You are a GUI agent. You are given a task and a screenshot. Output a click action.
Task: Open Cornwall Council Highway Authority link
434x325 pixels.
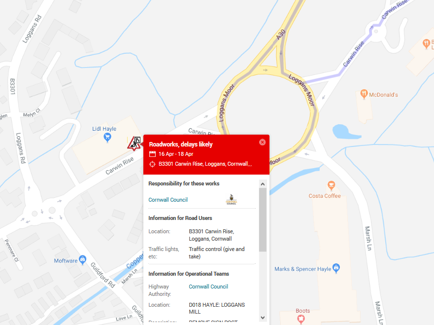click(208, 287)
